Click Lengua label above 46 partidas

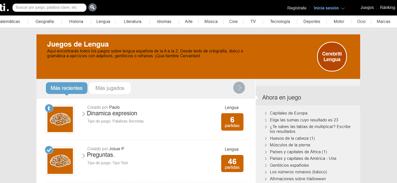(231, 149)
